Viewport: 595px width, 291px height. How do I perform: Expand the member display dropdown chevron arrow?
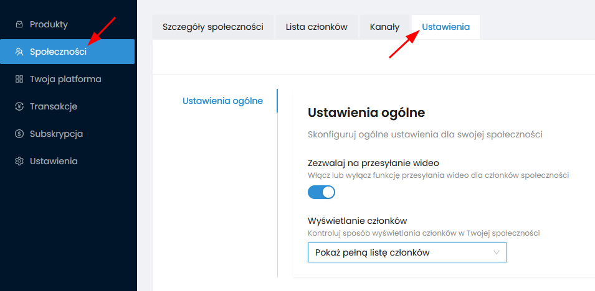click(x=497, y=252)
